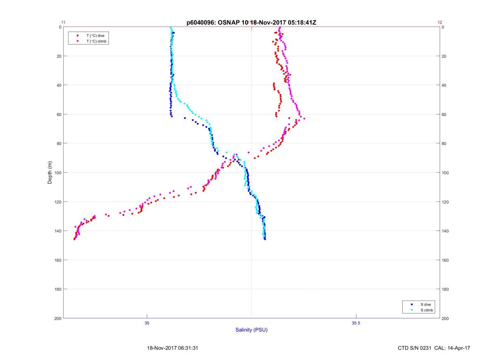
Task: Click the dark blue marker in salinity legend
Action: 412,304
